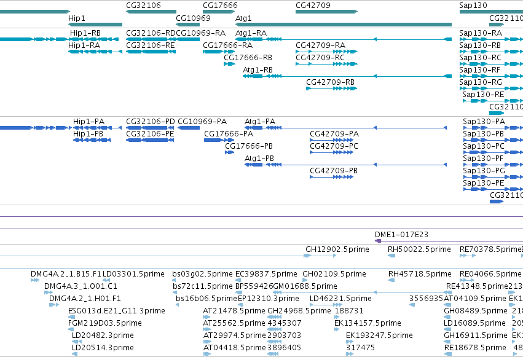Select transcript label Hip1-RA
523x357 pixels.
coord(84,45)
